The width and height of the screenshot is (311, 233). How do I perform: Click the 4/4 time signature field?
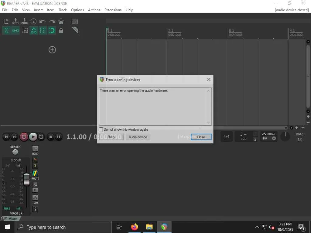[226, 137]
